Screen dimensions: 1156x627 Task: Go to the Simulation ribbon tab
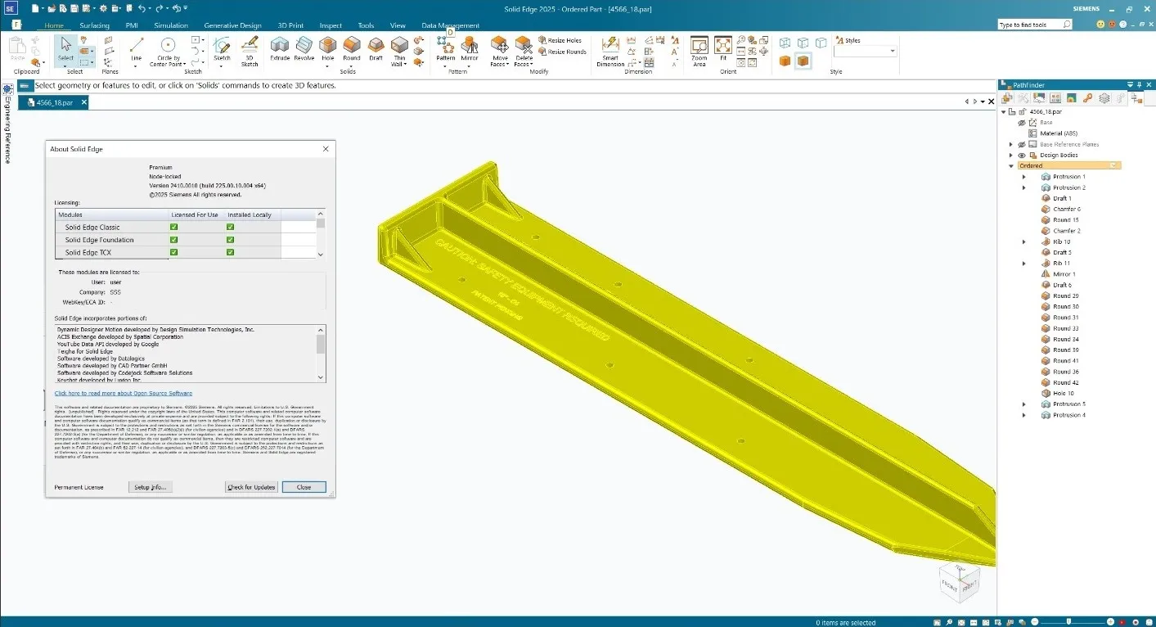click(x=171, y=25)
